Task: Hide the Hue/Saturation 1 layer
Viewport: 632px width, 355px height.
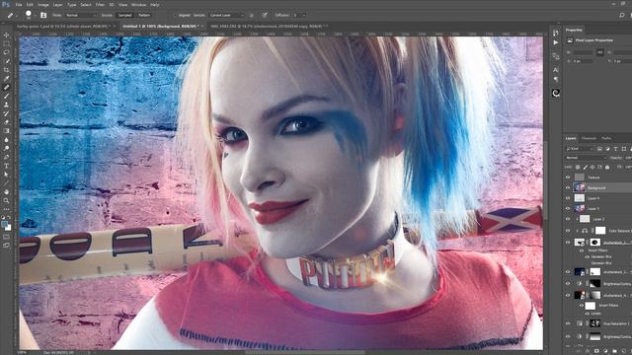Action: [x=568, y=323]
